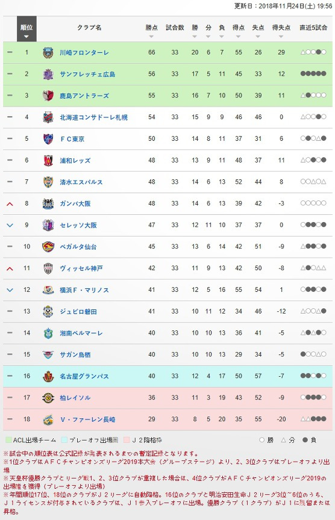Open V・ファーレン長崎 team link
The height and width of the screenshot is (520, 335).
(x=87, y=419)
